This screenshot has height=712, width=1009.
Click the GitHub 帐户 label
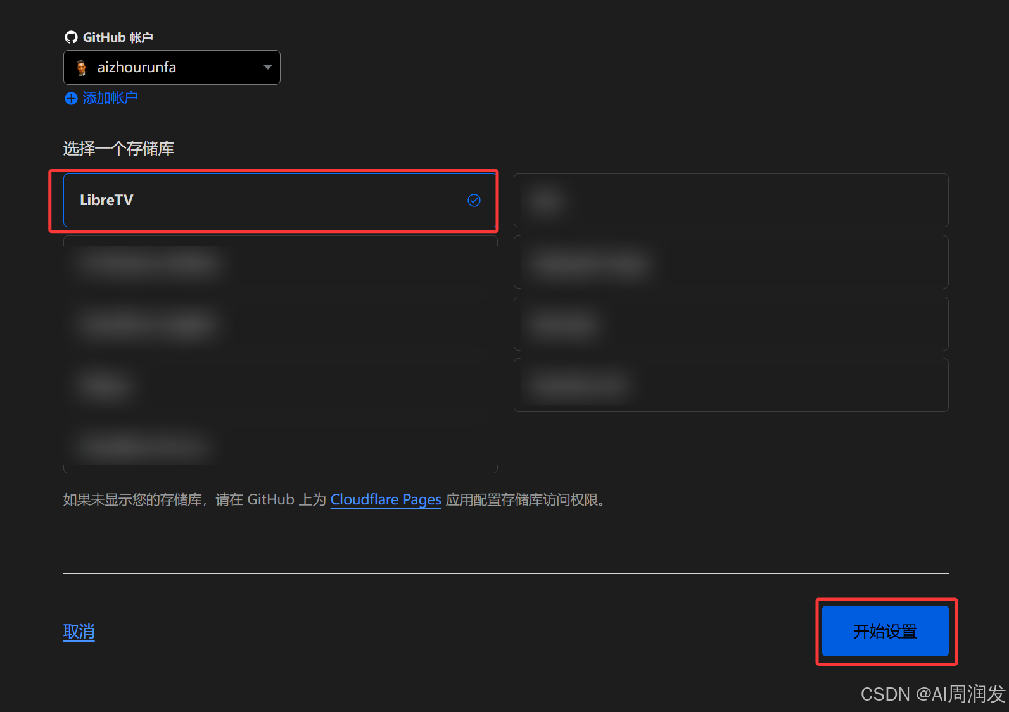[118, 37]
